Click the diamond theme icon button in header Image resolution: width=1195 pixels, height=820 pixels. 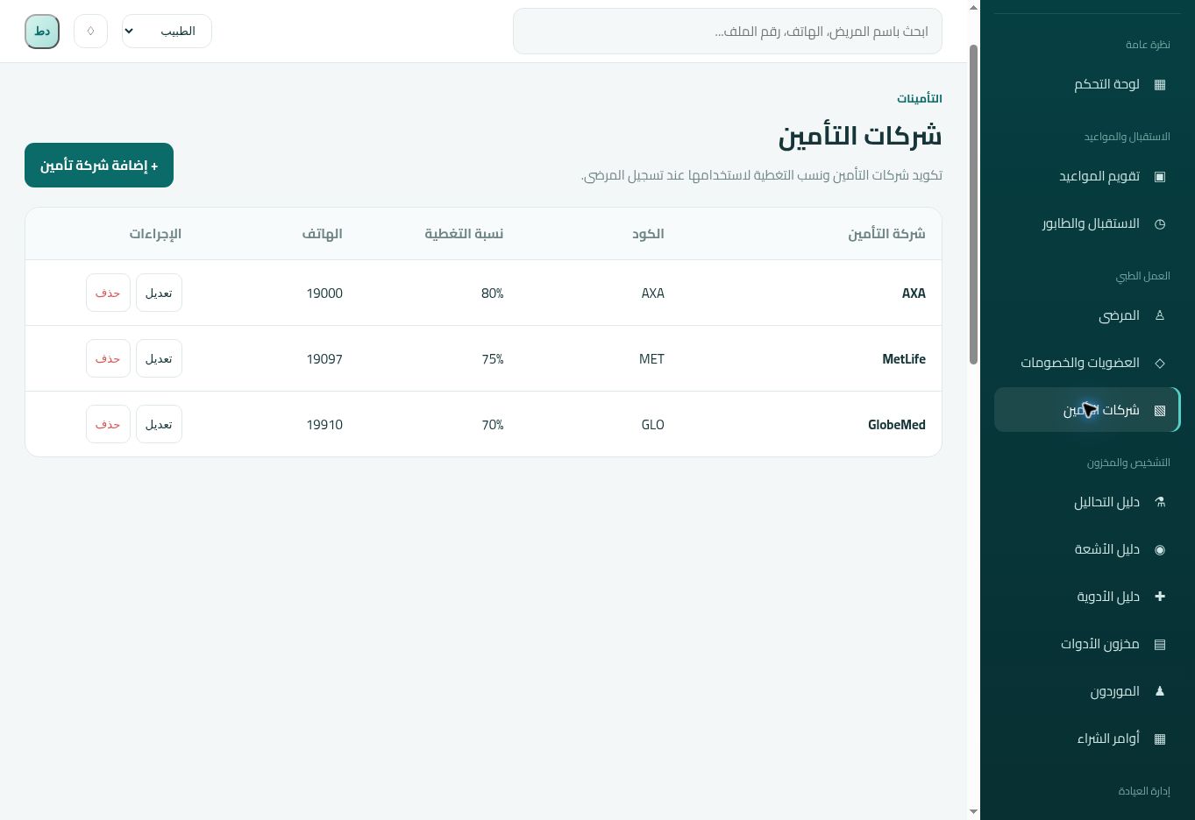coord(90,32)
